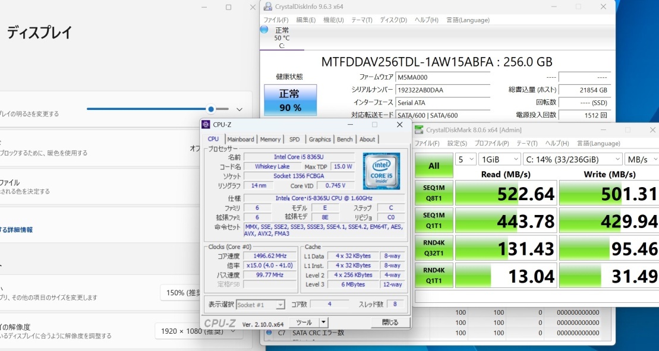Run the SEQ1M Q1T1 test

click(434, 220)
